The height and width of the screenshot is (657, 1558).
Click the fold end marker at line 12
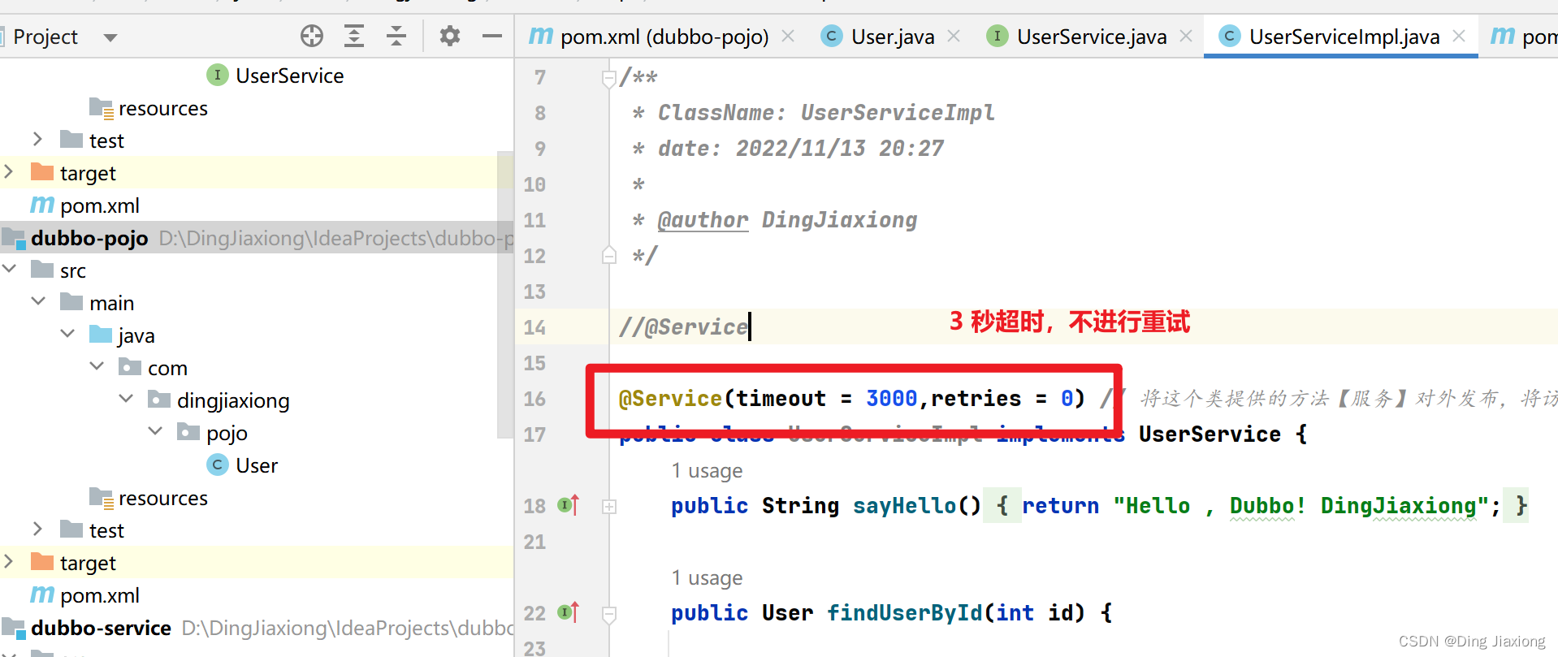pos(609,255)
